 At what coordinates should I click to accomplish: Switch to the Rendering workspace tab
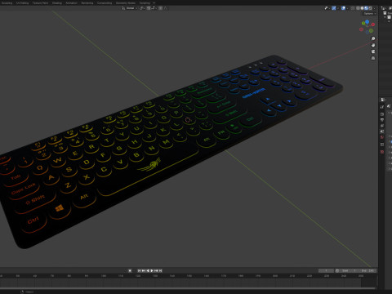[x=87, y=3]
